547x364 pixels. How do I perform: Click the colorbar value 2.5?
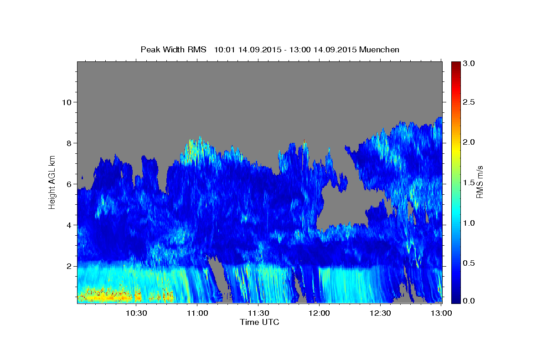tap(470, 102)
